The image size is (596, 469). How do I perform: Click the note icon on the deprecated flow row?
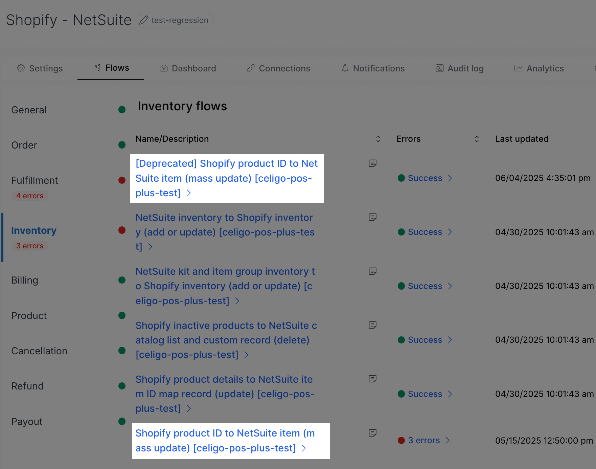tap(373, 163)
